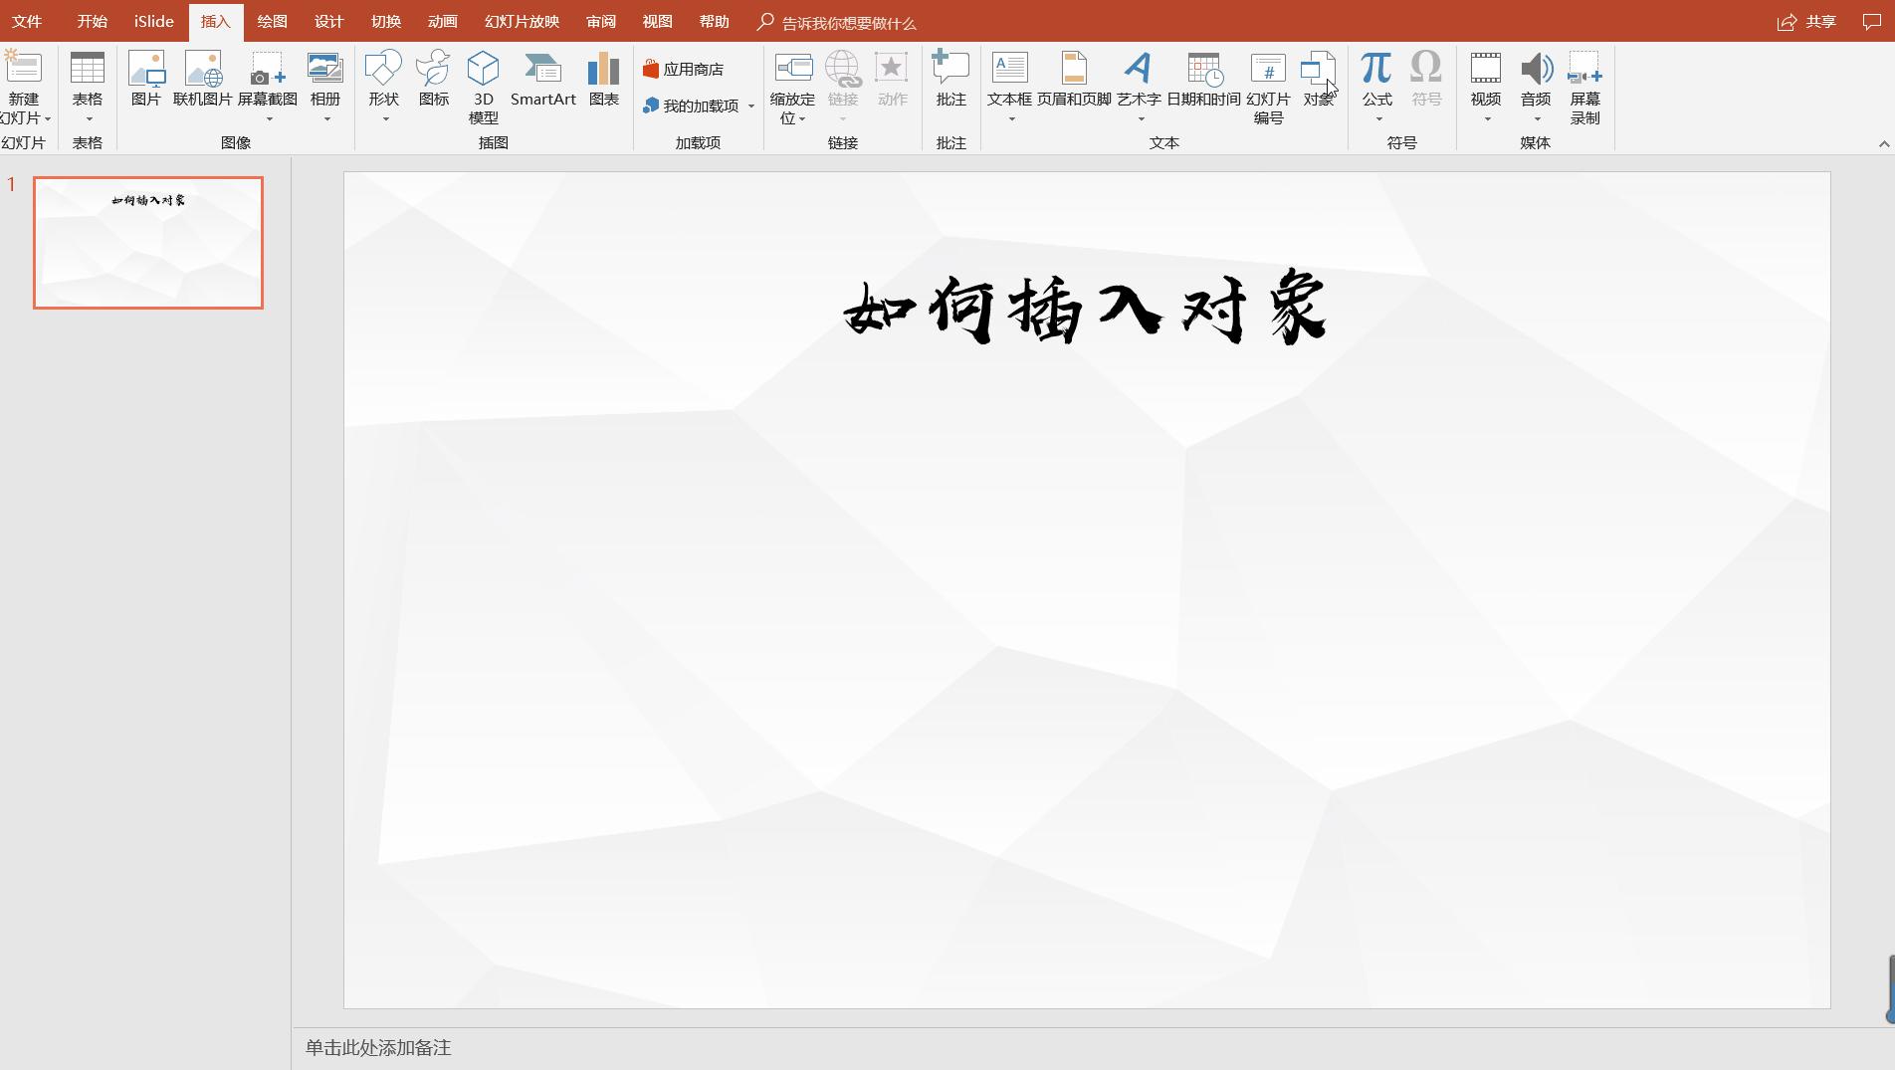Start 屏幕录制 screen recording
Screen dimensions: 1895x1070
pos(1584,88)
